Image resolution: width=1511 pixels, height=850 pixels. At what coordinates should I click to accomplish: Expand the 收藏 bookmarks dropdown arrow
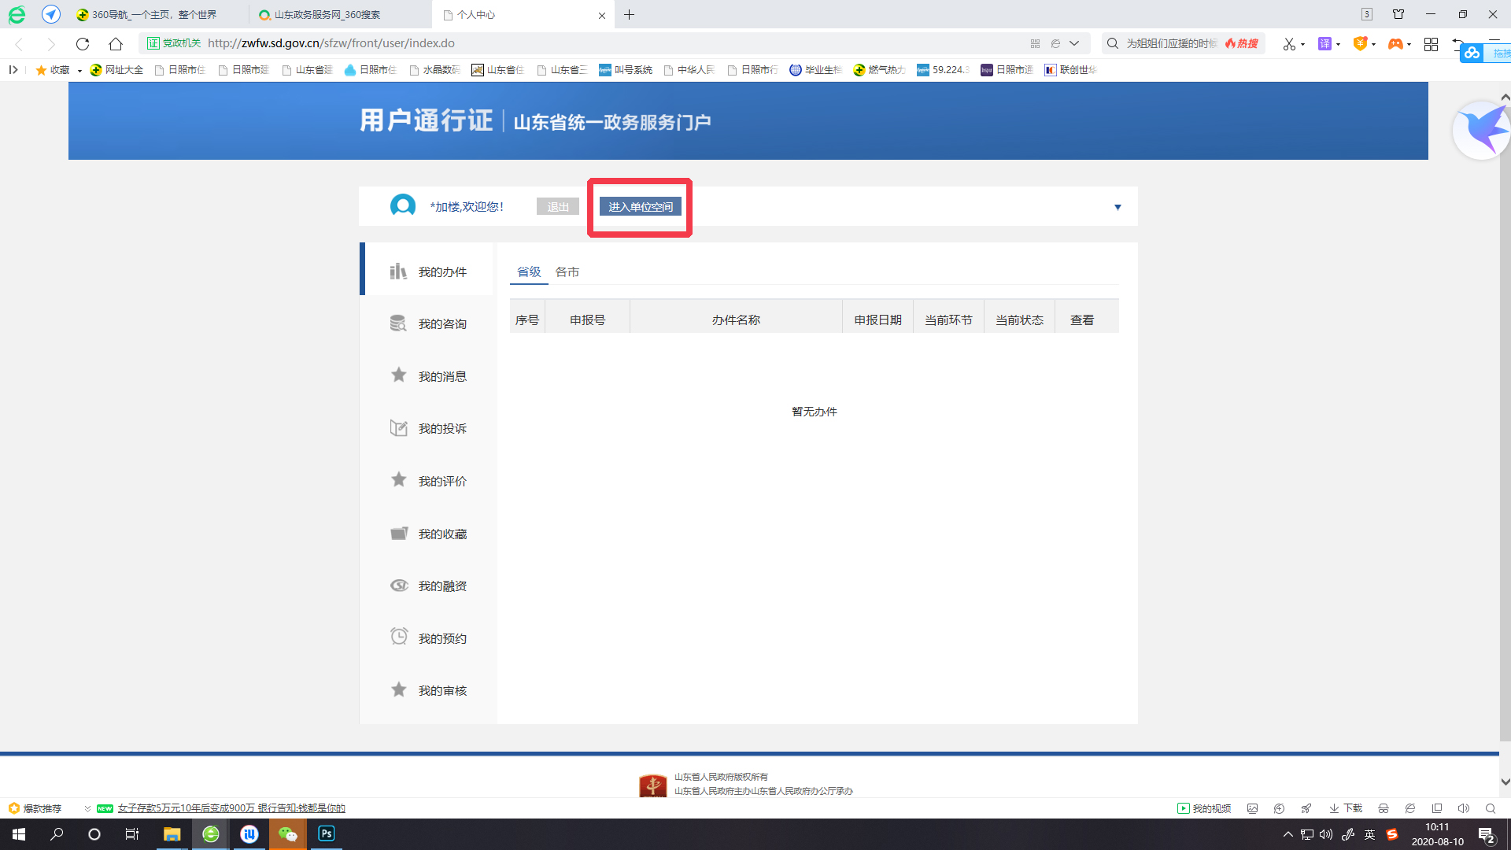(x=79, y=71)
